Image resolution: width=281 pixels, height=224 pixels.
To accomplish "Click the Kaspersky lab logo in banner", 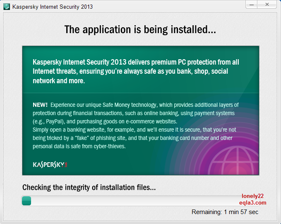I will coord(50,164).
